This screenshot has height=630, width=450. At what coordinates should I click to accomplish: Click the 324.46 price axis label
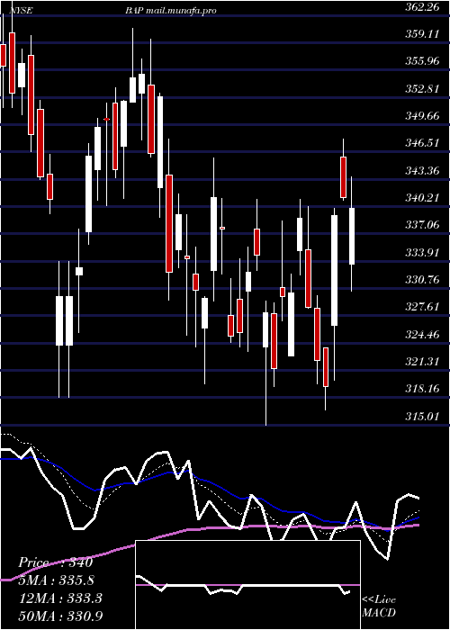[x=421, y=334]
